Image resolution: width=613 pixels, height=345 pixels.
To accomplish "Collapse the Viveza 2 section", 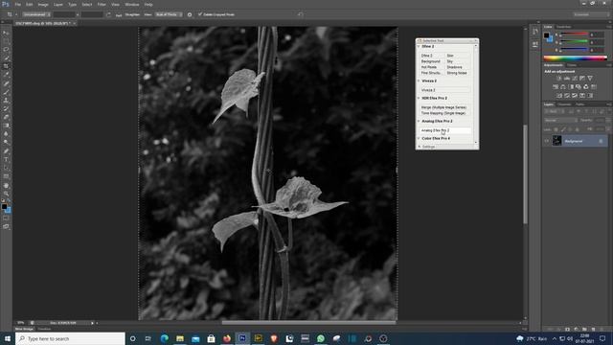I will (x=419, y=80).
